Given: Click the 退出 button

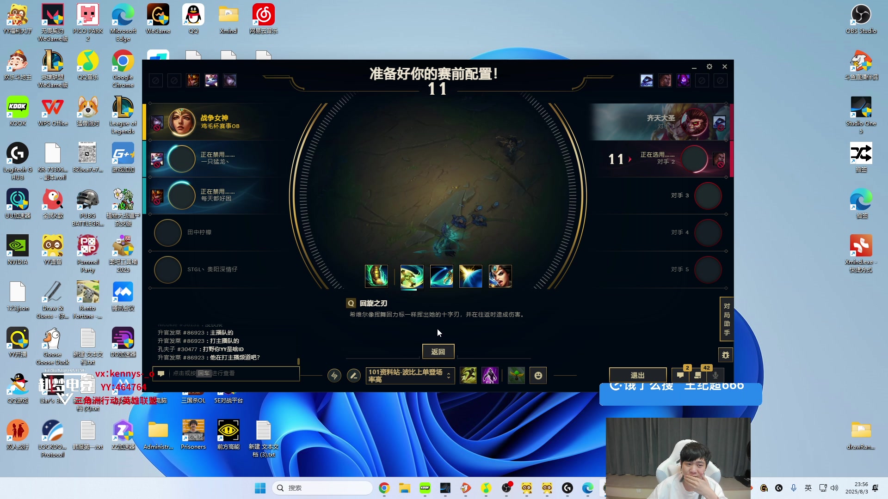Looking at the screenshot, I should (x=637, y=375).
